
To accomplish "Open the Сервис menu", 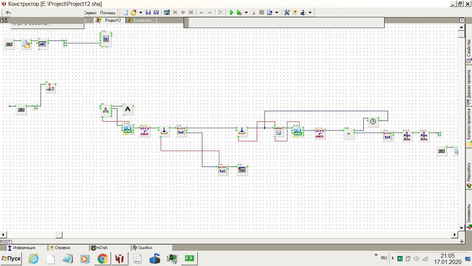I will coord(90,13).
